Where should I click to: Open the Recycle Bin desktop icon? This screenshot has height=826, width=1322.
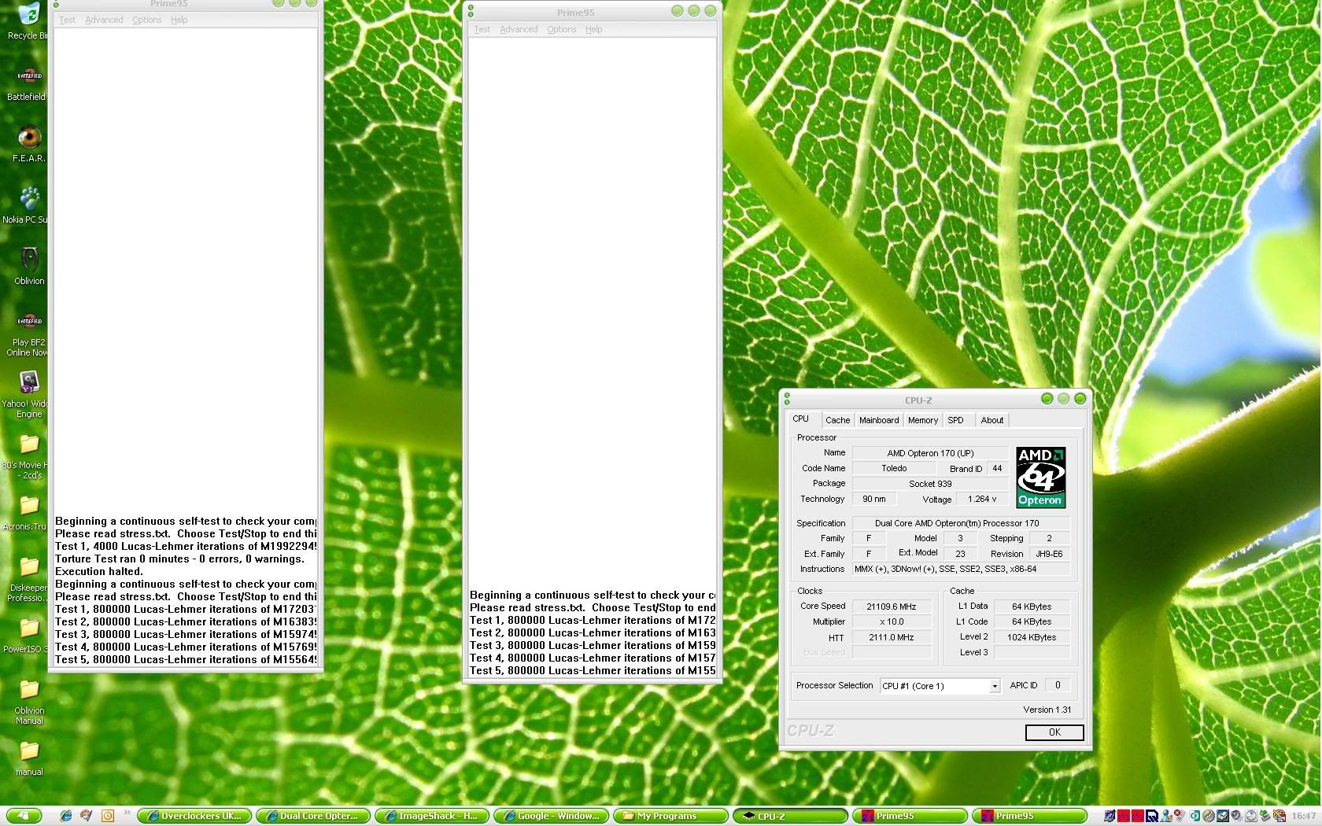(29, 16)
